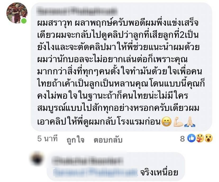The width and height of the screenshot is (219, 182).
Task: View the reaction count showing 8
Action: [182, 139]
